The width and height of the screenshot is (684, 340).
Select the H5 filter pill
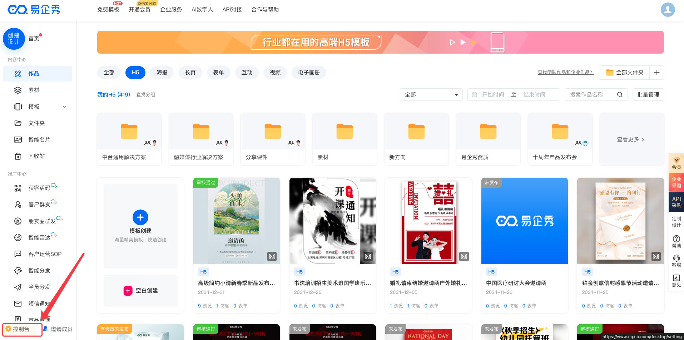tap(135, 73)
